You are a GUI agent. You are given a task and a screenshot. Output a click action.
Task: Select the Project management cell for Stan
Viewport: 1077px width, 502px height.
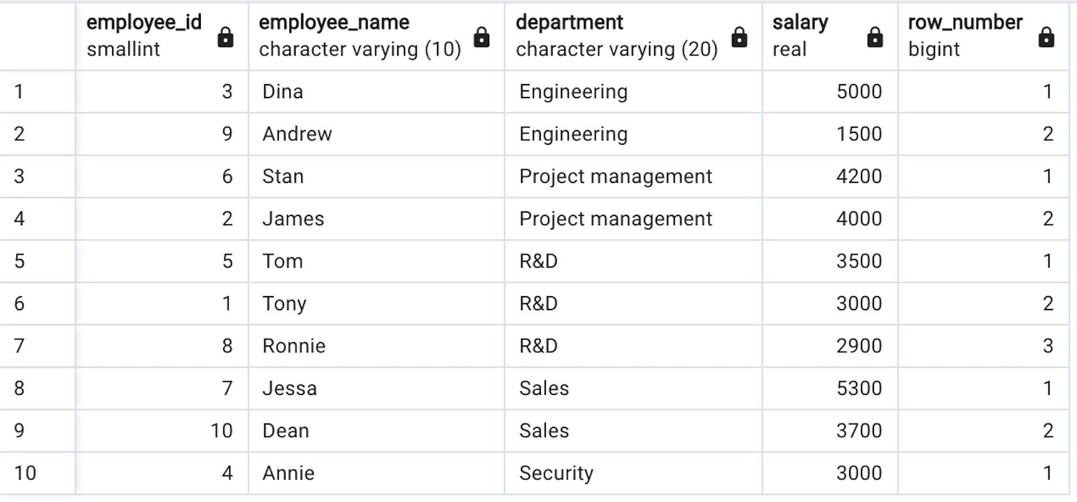(615, 176)
